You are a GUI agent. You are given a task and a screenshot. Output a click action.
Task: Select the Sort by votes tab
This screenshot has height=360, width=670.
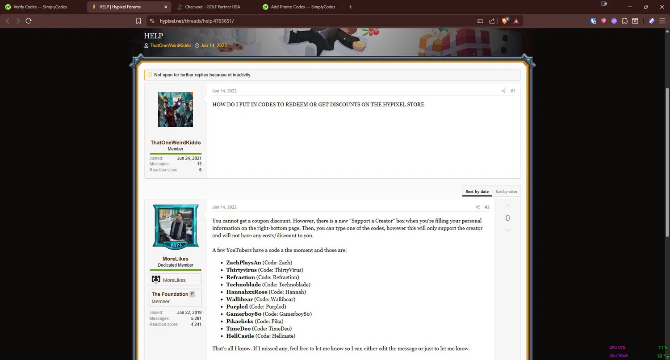506,192
